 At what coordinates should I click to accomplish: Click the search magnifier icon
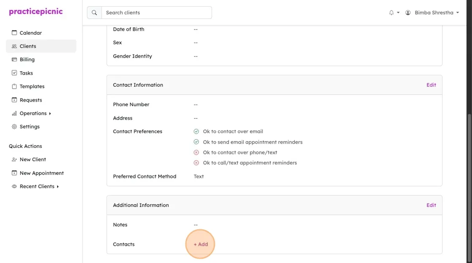click(94, 13)
